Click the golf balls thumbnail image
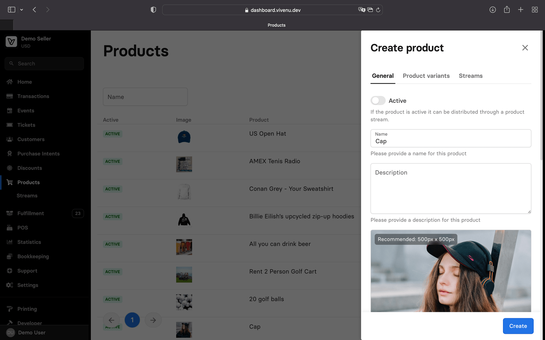The height and width of the screenshot is (340, 545). [x=184, y=302]
